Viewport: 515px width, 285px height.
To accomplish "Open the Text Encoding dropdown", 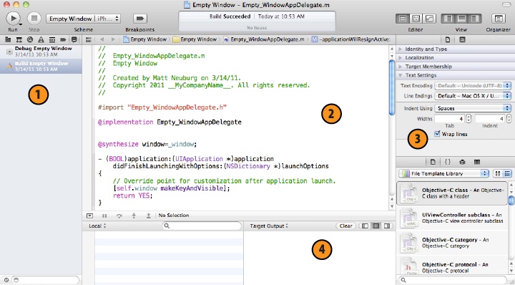I will pyautogui.click(x=473, y=86).
